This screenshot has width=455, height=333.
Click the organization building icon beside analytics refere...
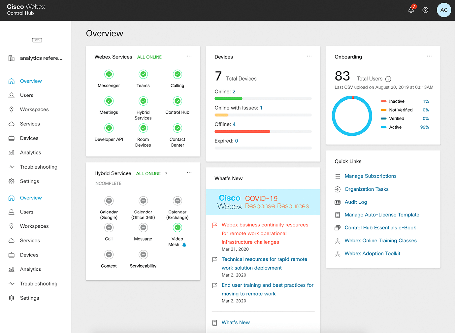[x=12, y=58]
